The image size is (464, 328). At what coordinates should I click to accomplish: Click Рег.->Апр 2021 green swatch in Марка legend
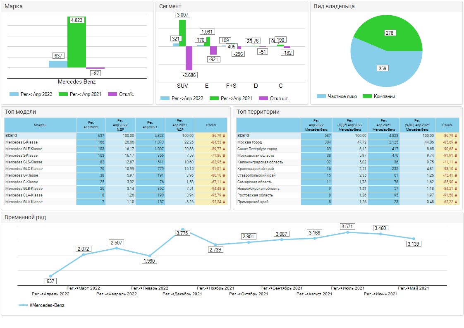63,94
